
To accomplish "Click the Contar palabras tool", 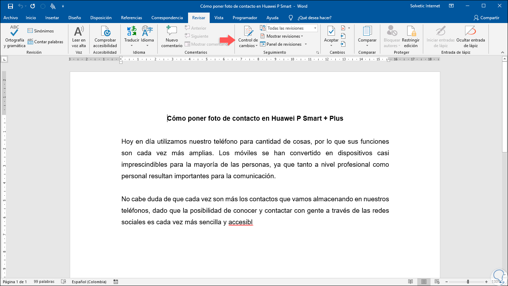I will point(45,42).
